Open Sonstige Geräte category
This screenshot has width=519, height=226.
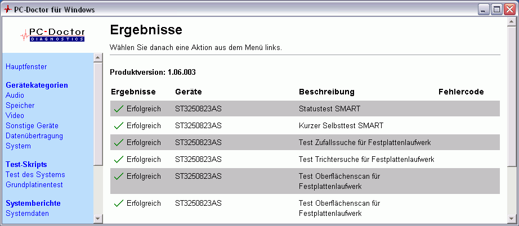(x=32, y=126)
